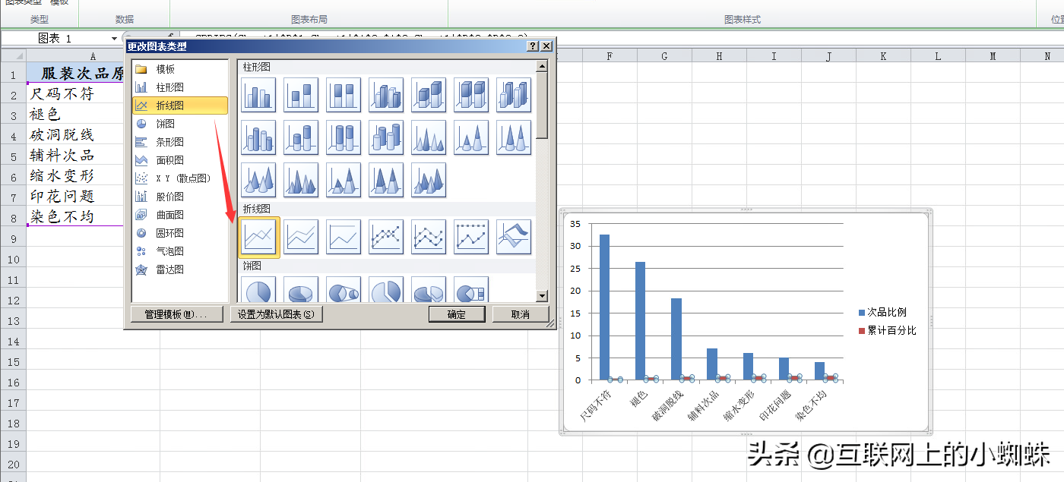
Task: Click the 设置为默认图表(S) button
Action: click(277, 314)
